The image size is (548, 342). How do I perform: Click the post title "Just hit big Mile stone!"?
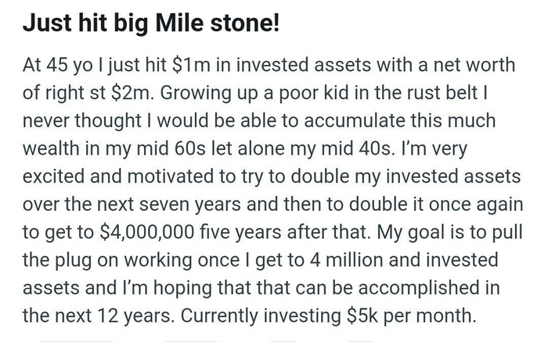[149, 24]
